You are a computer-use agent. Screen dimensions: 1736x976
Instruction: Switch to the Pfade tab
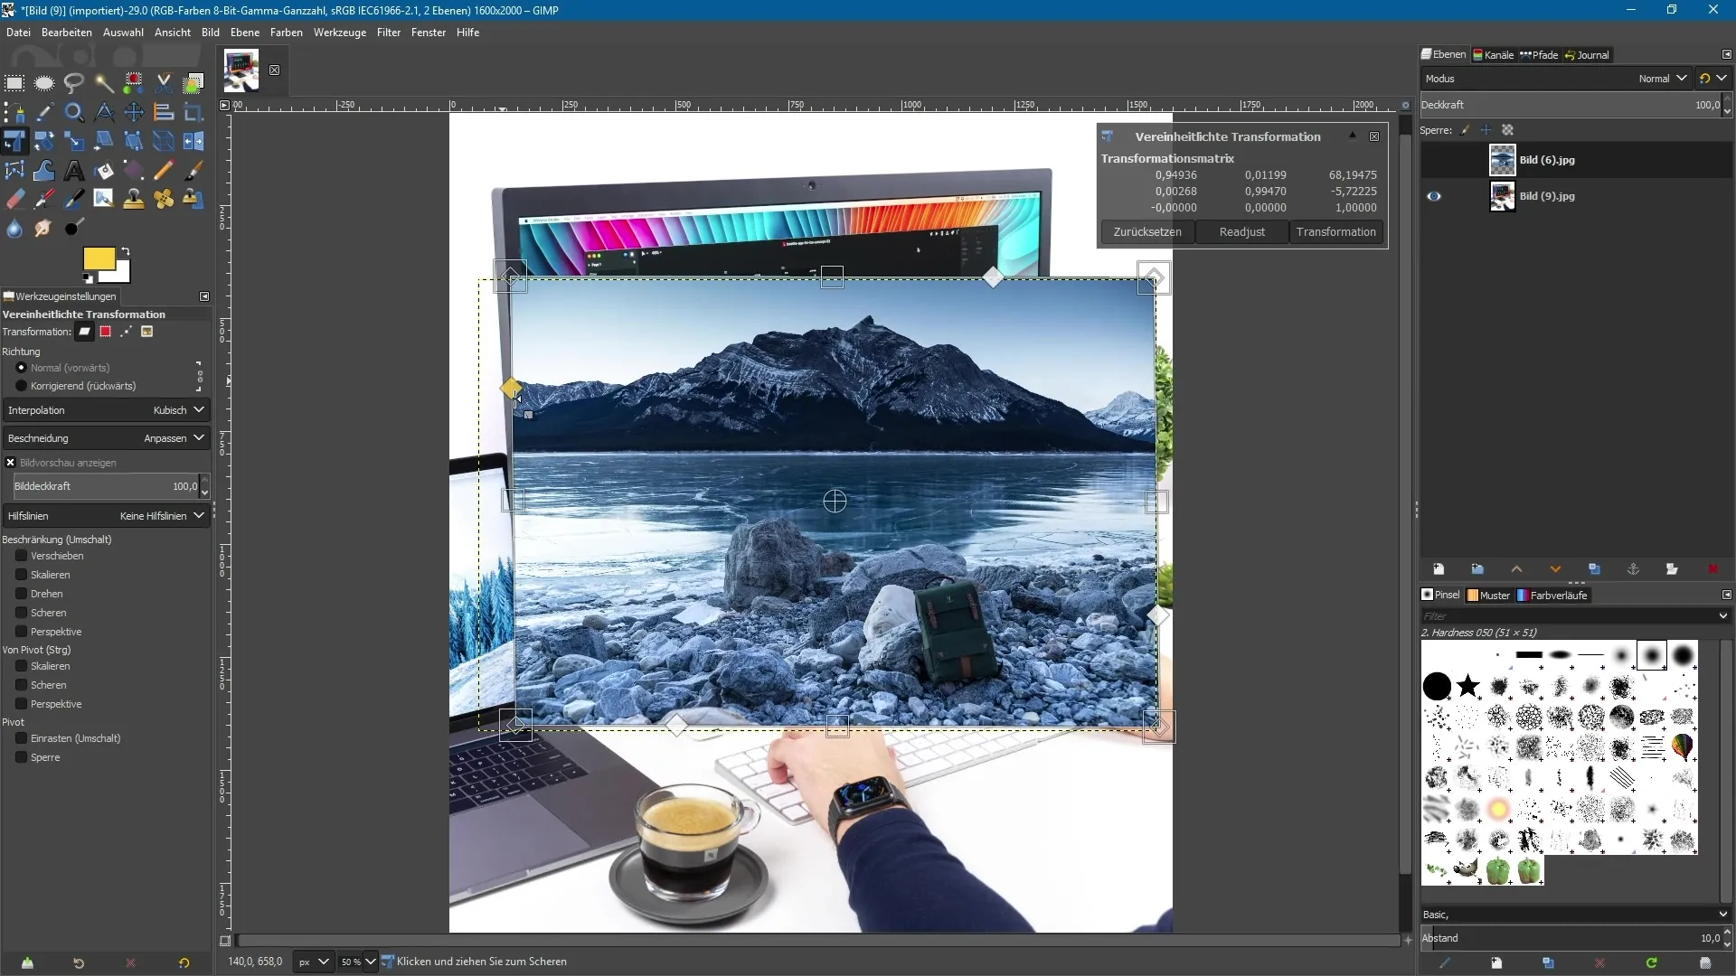tap(1539, 55)
